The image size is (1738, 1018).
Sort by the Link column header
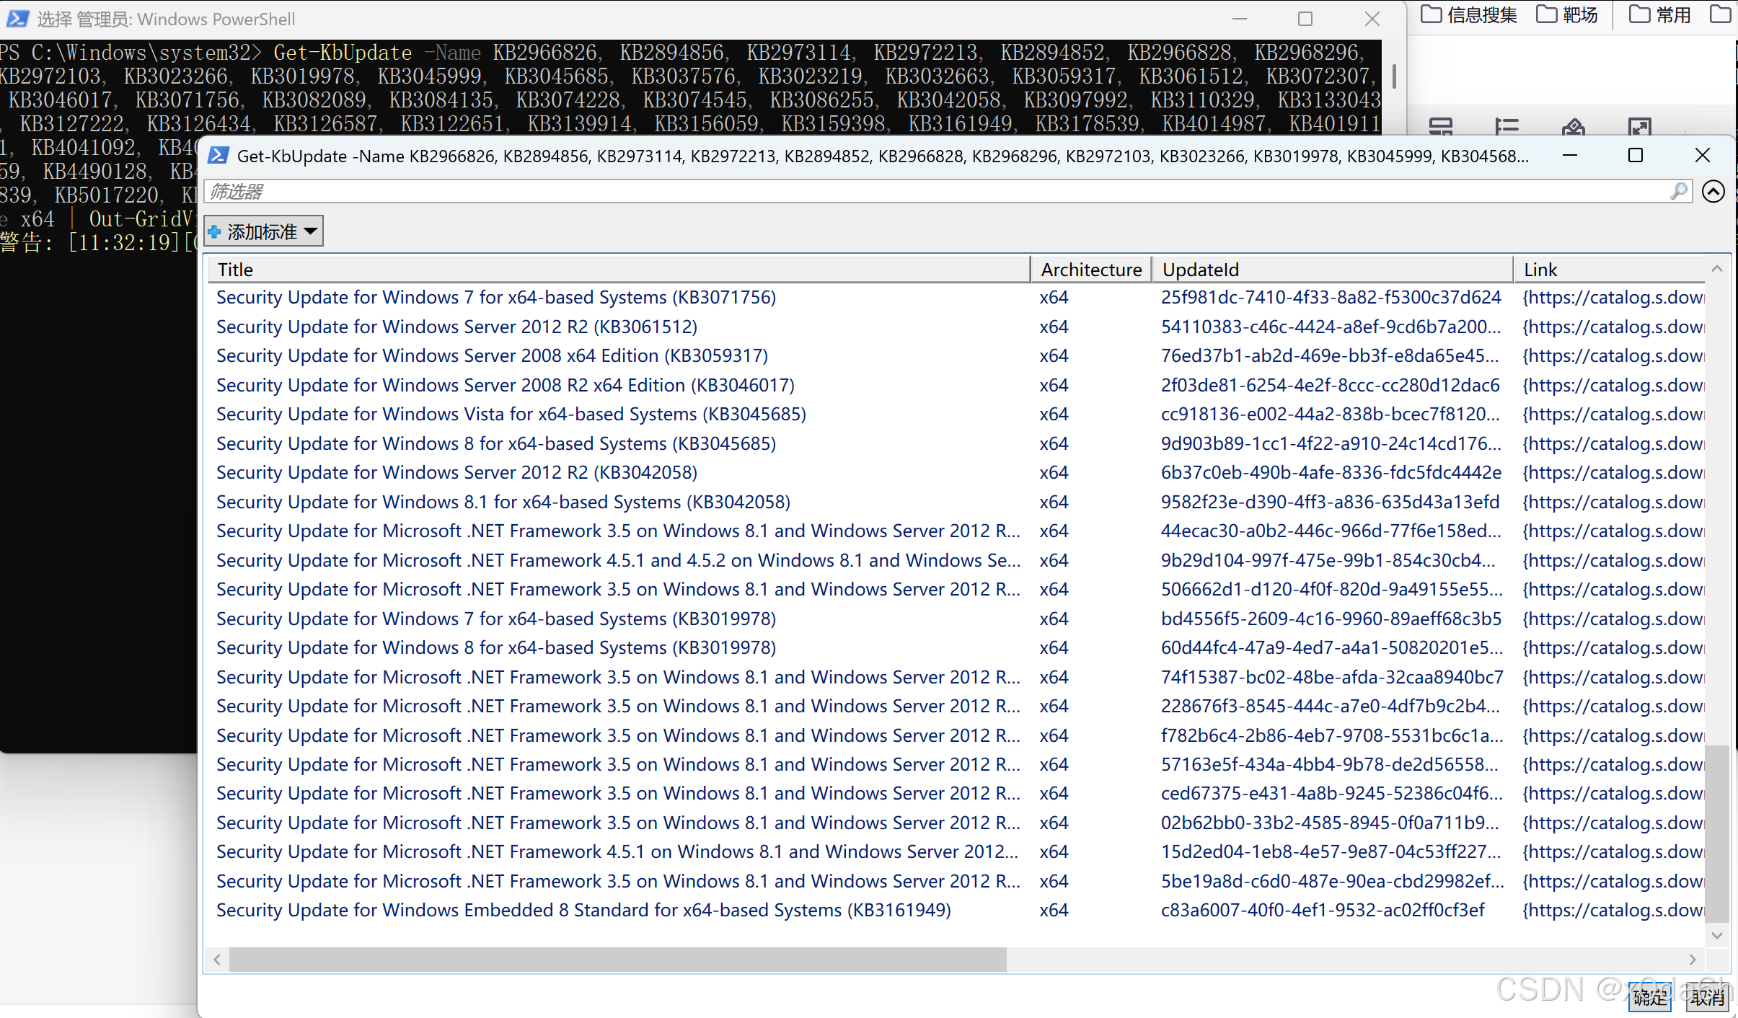1608,270
